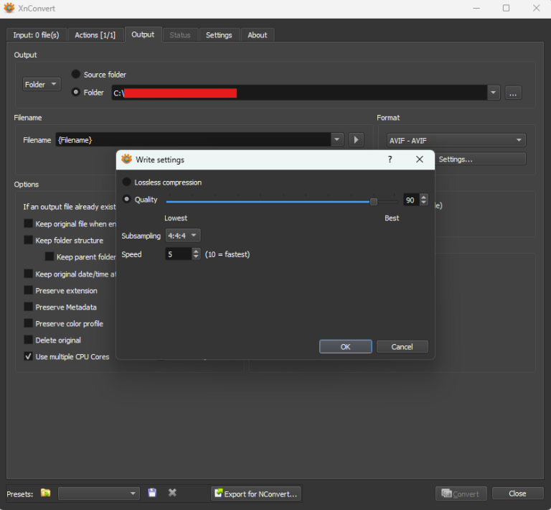Toggle Keep original file when checkbox

[x=28, y=223]
